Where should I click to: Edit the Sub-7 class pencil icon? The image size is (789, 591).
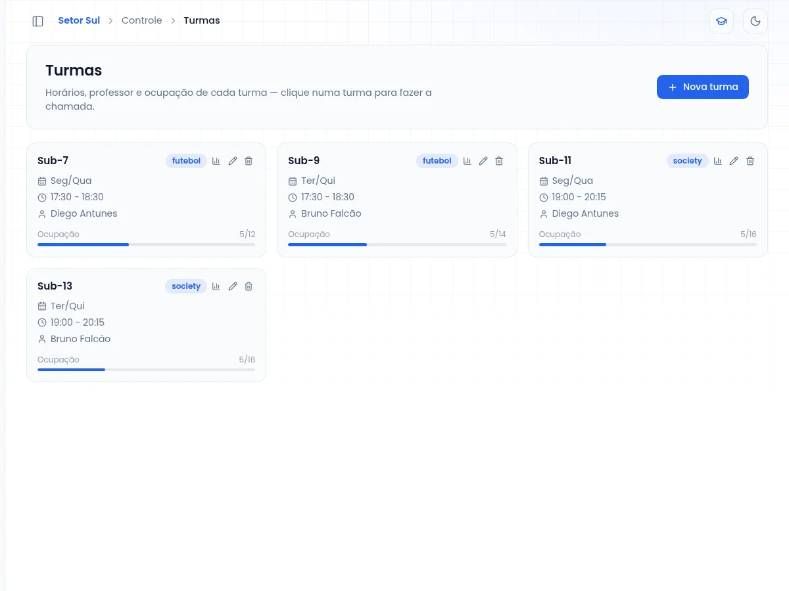233,161
